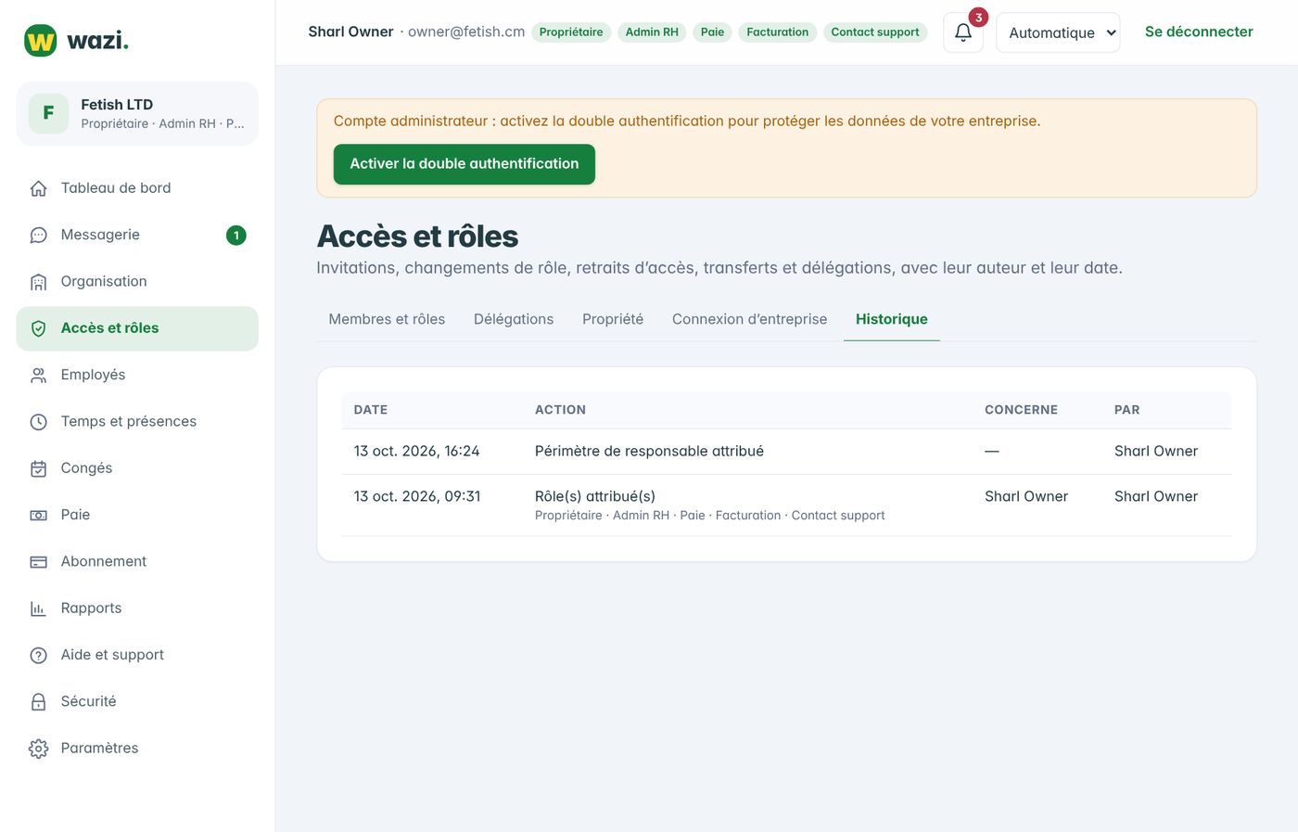Screen dimensions: 1298x832
Task: Click the Paie role badge in header
Action: coord(712,32)
